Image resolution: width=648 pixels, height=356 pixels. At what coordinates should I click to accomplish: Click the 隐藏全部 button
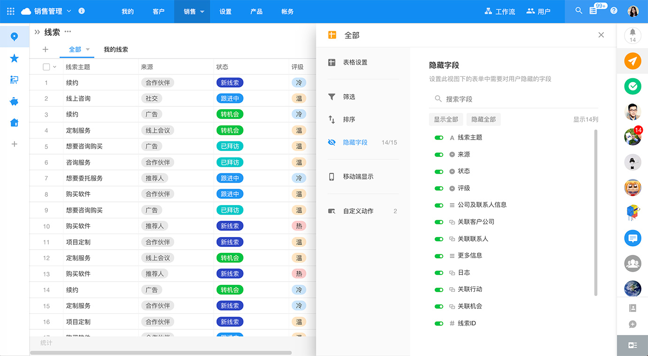(x=483, y=119)
